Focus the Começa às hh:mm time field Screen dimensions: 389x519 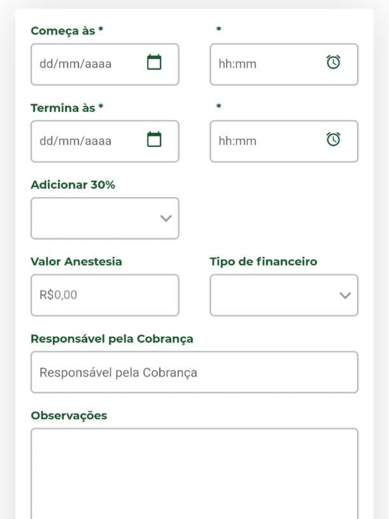[284, 64]
